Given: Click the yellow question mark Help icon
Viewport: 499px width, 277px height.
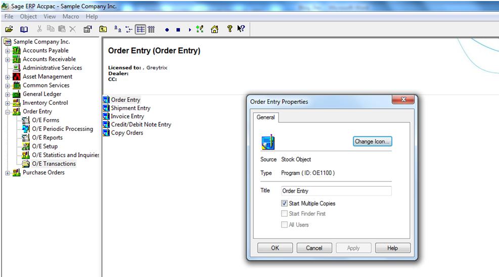Looking at the screenshot, I should tap(230, 29).
